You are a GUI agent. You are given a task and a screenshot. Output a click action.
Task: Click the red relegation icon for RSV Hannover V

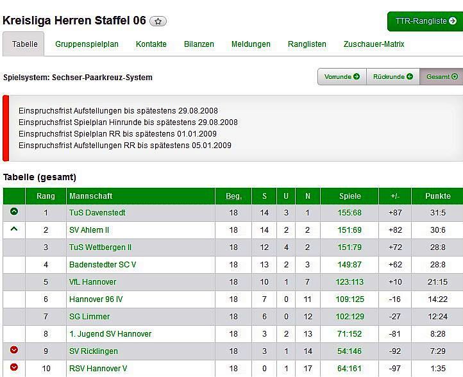click(14, 368)
